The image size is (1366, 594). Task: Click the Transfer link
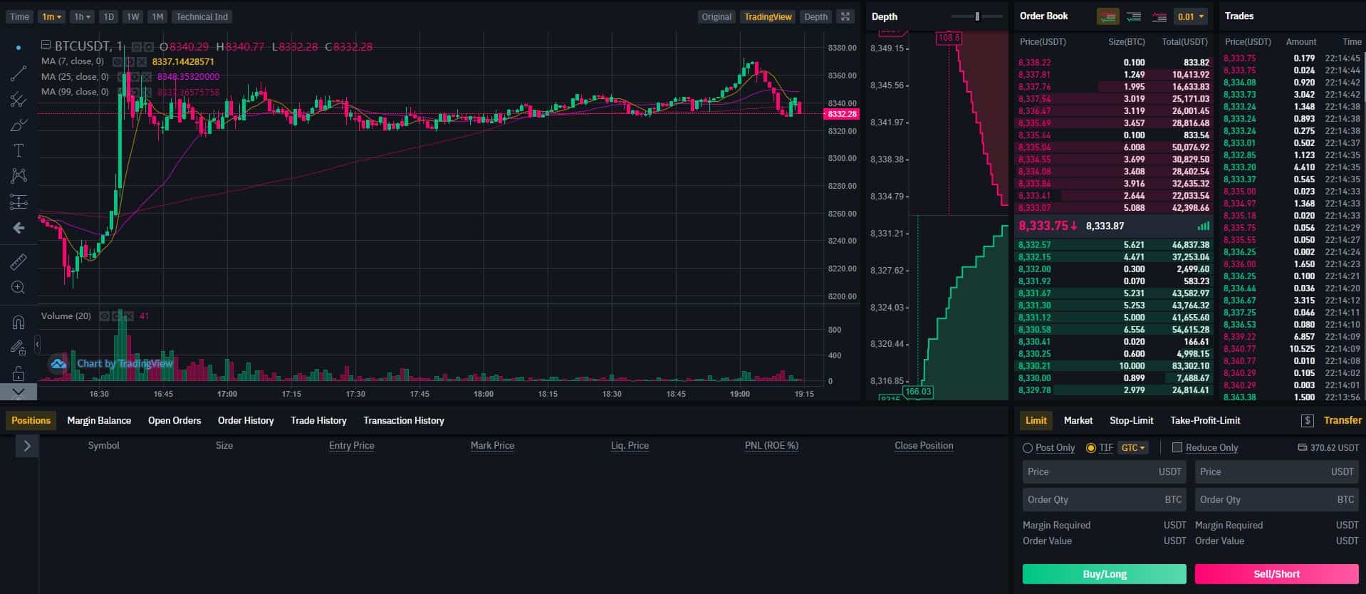coord(1342,420)
